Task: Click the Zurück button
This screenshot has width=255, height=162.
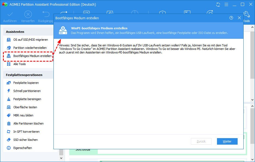Action: 201,141
